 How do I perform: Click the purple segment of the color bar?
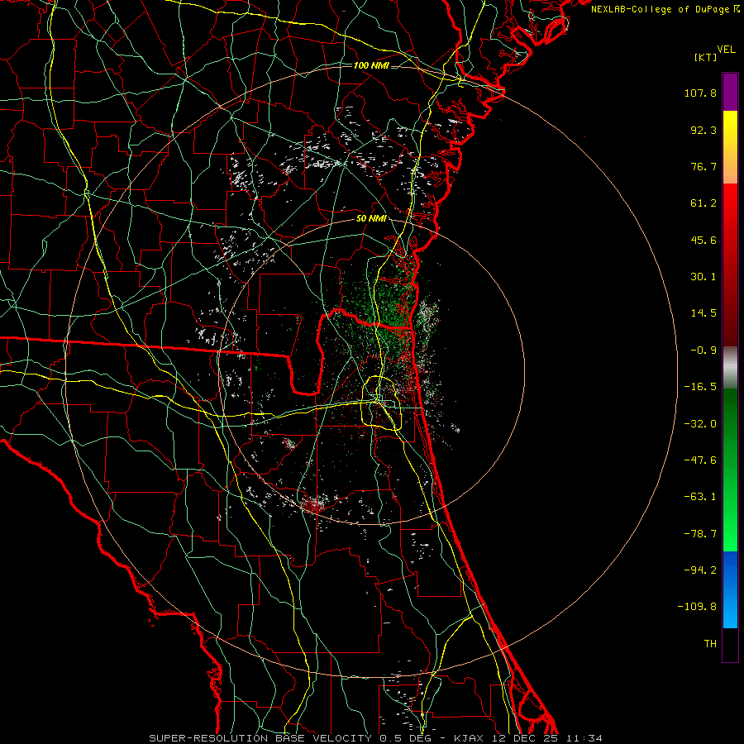(x=730, y=92)
